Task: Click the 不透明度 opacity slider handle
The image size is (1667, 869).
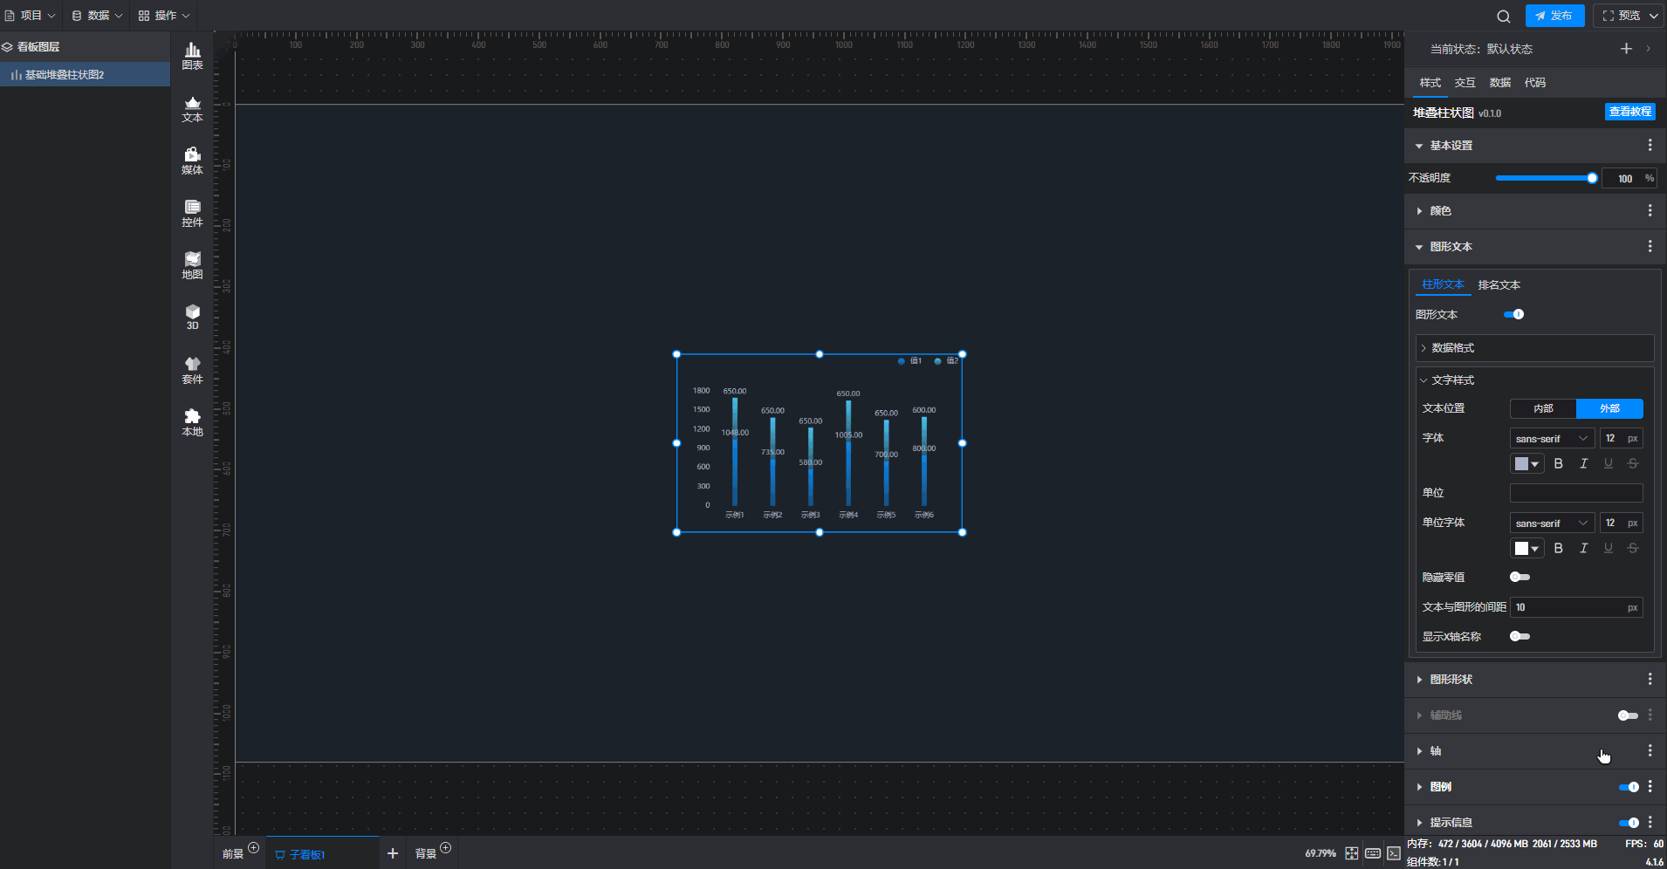Action: click(1592, 178)
